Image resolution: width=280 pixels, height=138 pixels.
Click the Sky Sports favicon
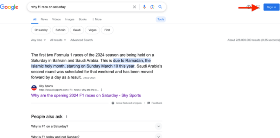[x=34, y=88]
